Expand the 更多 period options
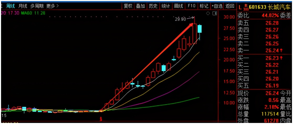 coord(52,6)
